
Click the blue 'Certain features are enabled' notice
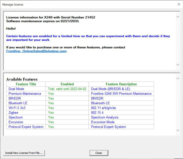88,38
